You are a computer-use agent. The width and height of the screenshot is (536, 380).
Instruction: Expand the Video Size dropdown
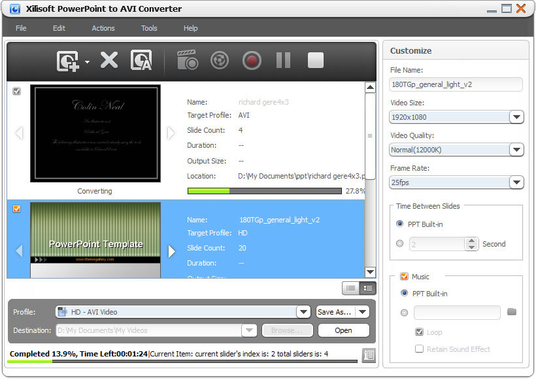pyautogui.click(x=516, y=117)
